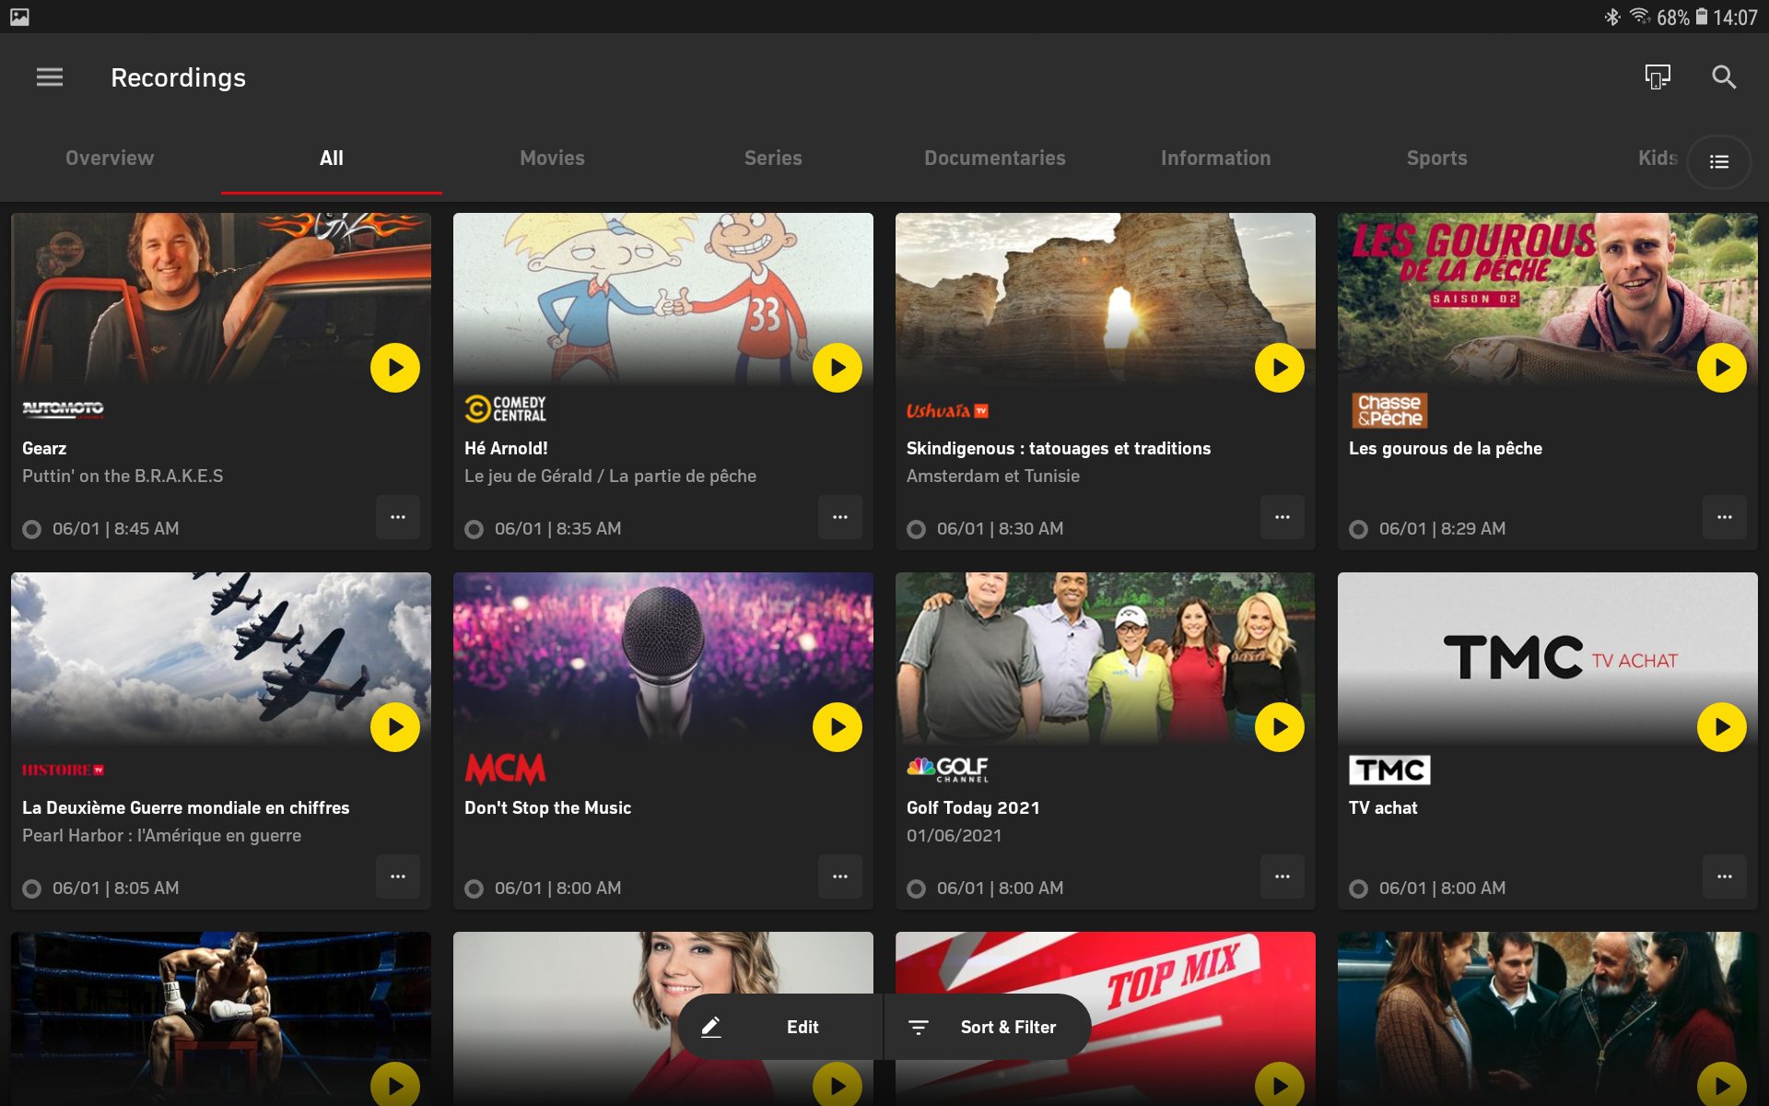Play Hé Arnold! recording
Image resolution: width=1769 pixels, height=1106 pixels.
[838, 368]
